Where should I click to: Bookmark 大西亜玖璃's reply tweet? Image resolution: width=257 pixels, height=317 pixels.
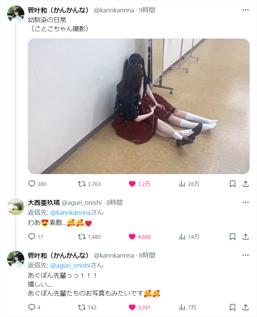click(x=232, y=236)
